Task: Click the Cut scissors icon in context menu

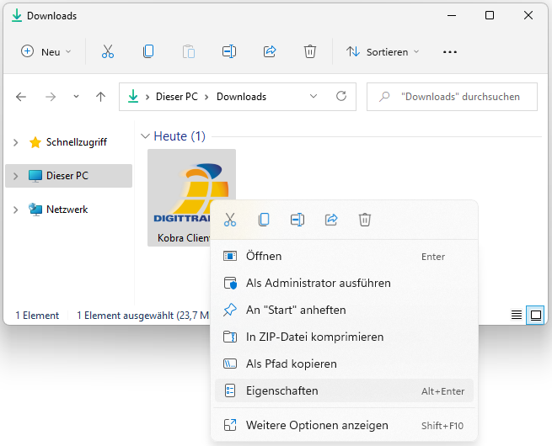Action: click(230, 220)
